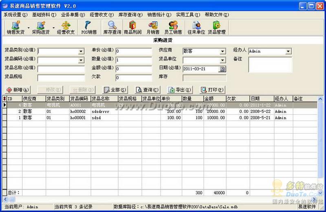Click the 打印(P) print button

pyautogui.click(x=212, y=90)
